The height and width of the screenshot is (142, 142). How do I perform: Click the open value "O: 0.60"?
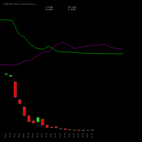[x=49, y=10]
